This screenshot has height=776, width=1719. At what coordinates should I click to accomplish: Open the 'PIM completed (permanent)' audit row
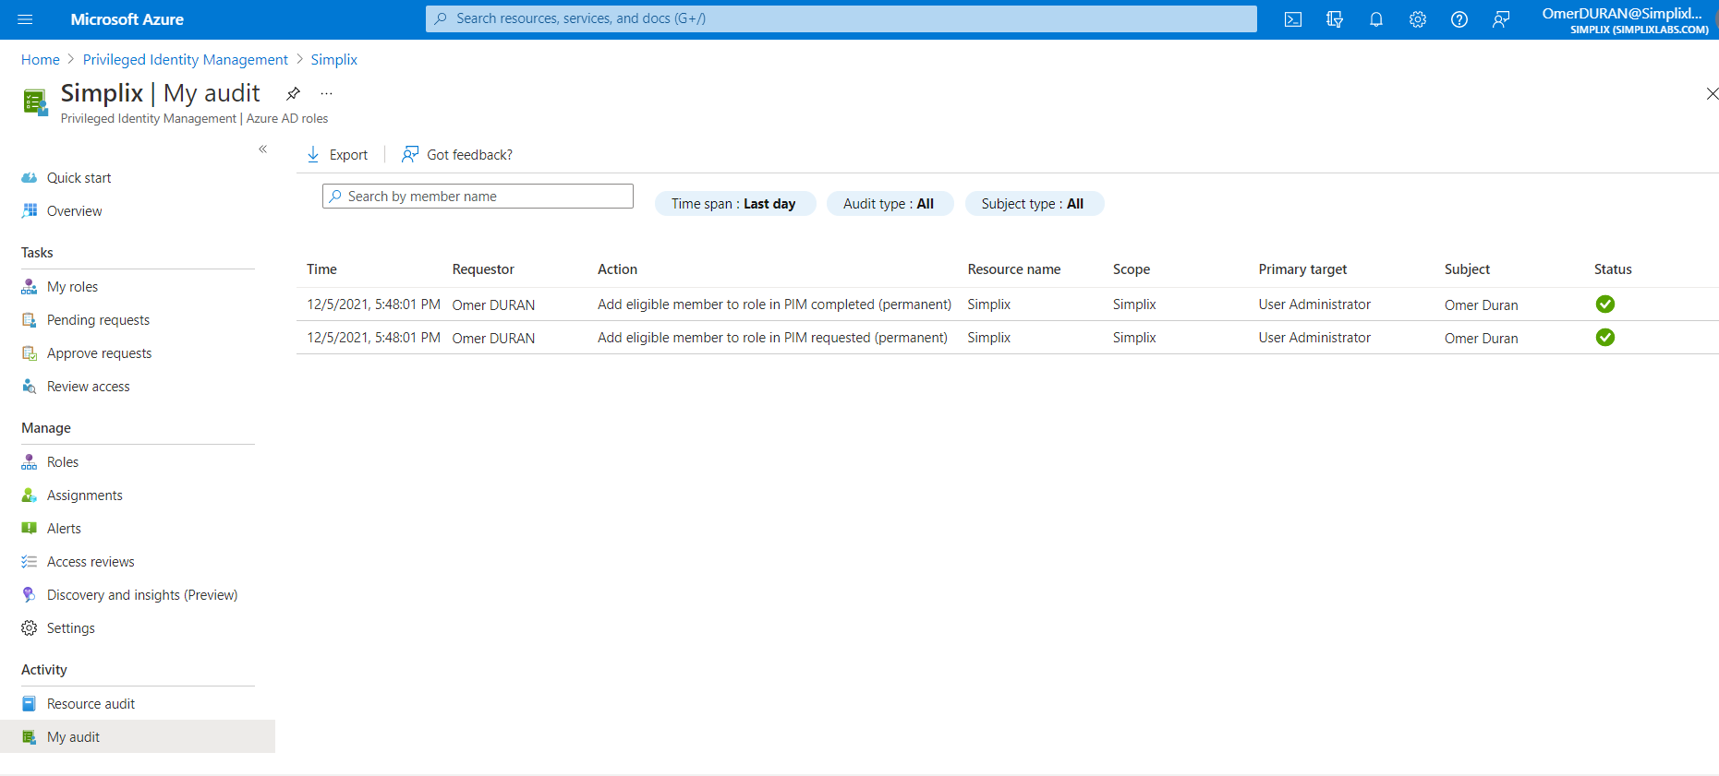point(1008,304)
